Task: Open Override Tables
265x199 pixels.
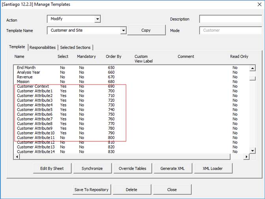Action: 132,168
